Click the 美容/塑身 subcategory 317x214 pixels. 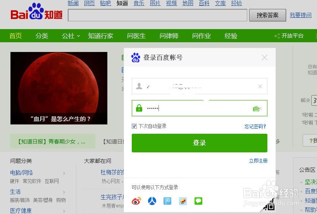pyautogui.click(x=43, y=200)
